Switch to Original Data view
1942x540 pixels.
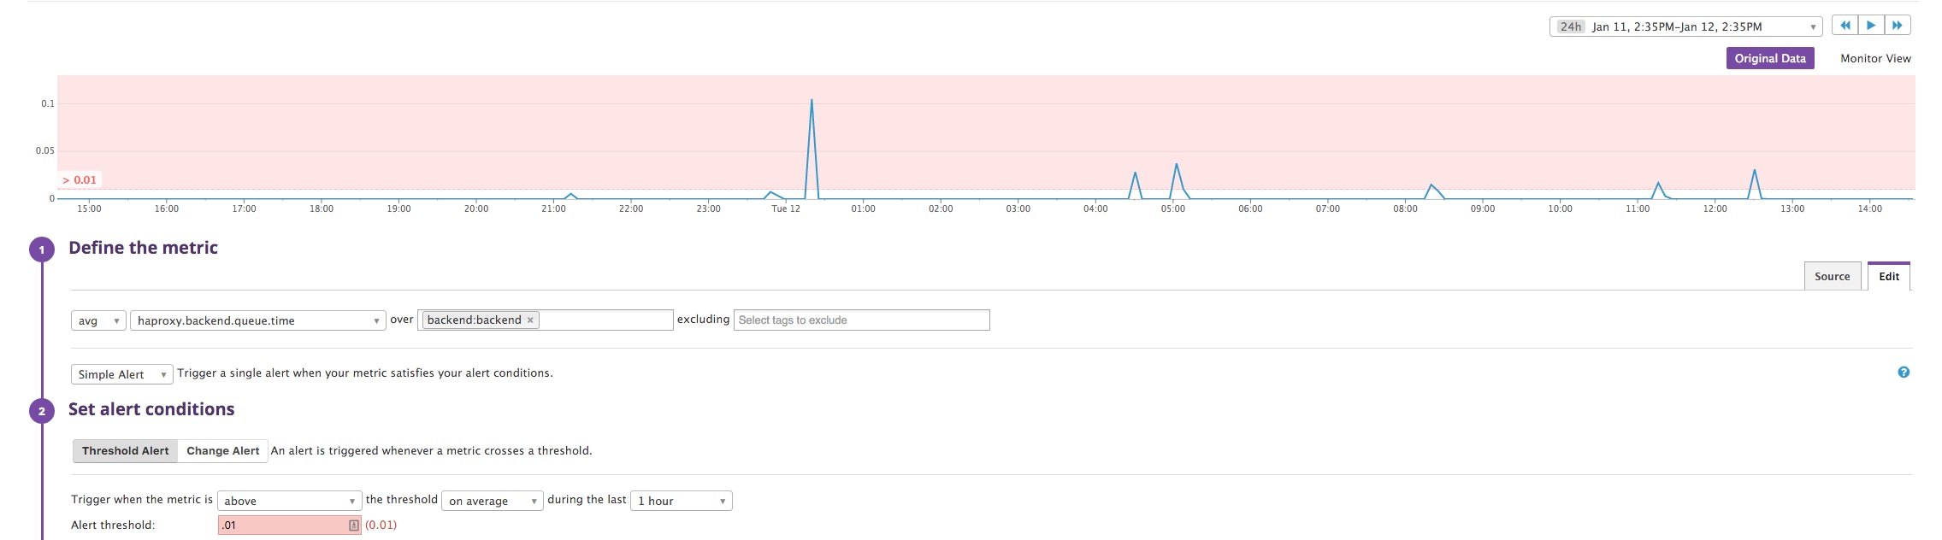tap(1769, 59)
